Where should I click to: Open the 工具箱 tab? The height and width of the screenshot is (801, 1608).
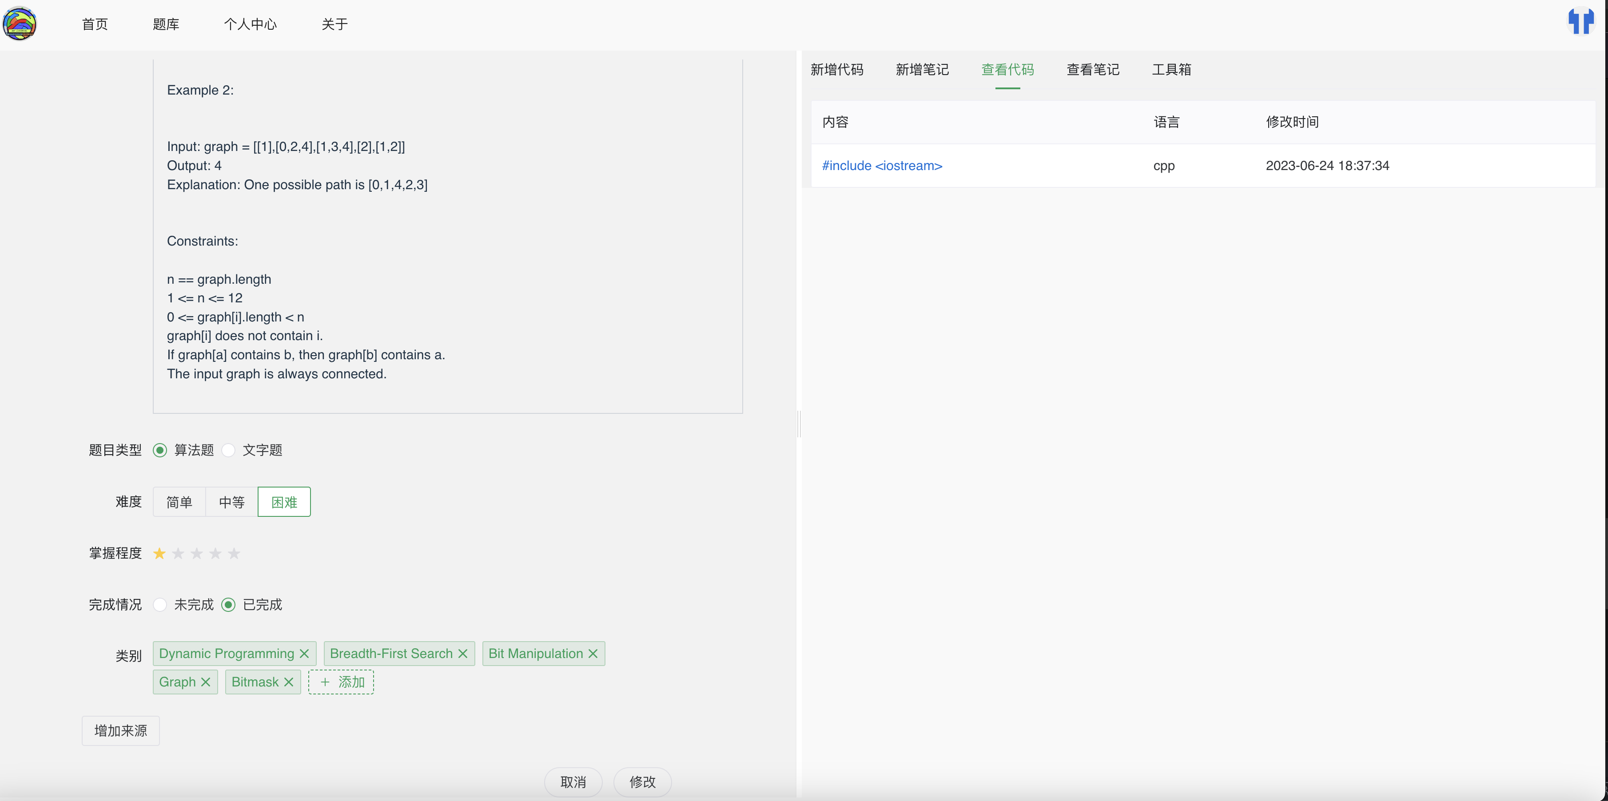coord(1171,70)
